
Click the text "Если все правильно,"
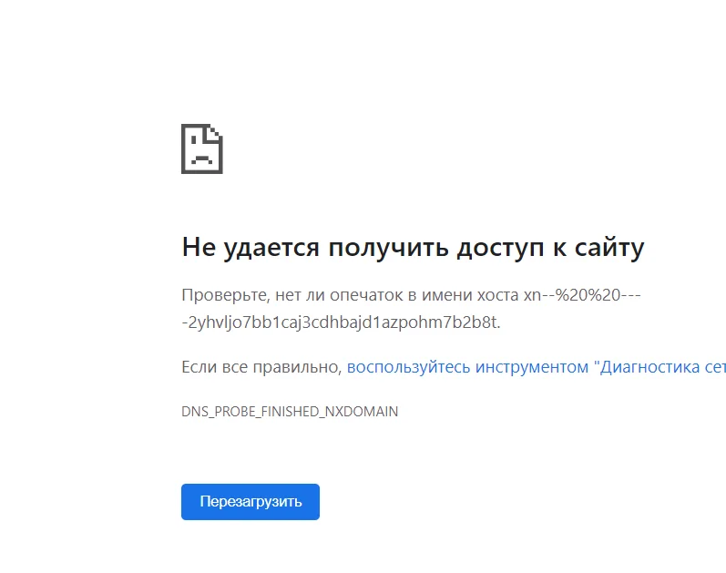(261, 367)
